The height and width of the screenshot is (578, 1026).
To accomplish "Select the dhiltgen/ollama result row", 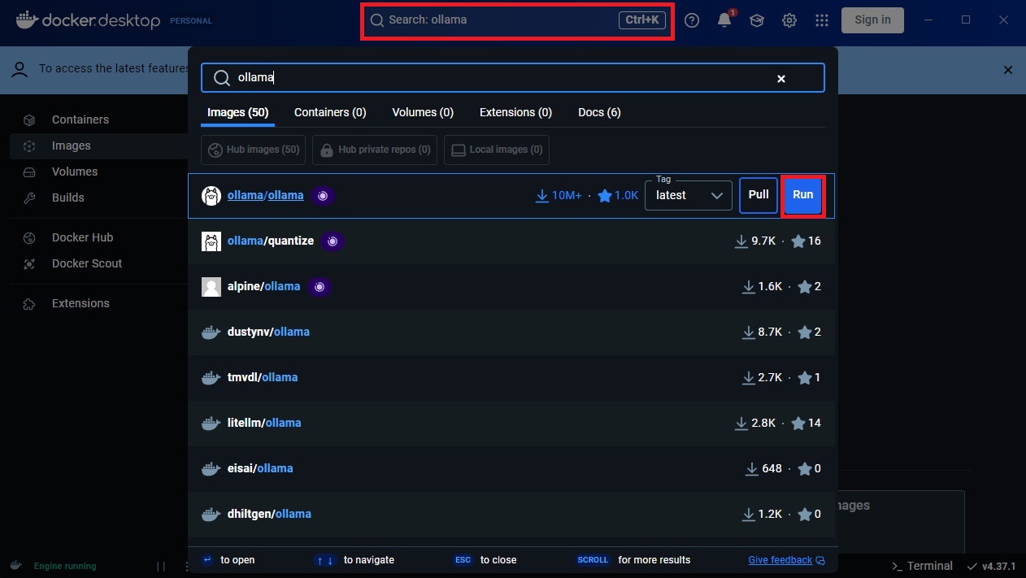I will [x=511, y=515].
